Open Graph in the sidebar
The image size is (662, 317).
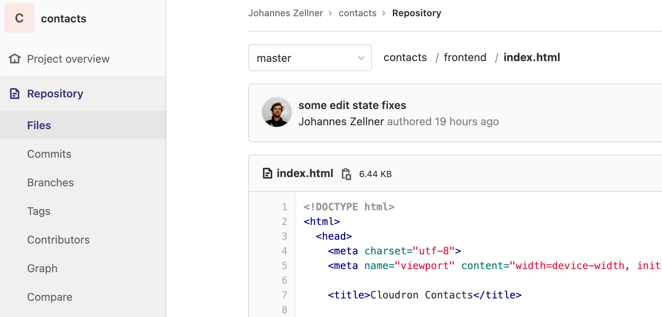coord(42,268)
